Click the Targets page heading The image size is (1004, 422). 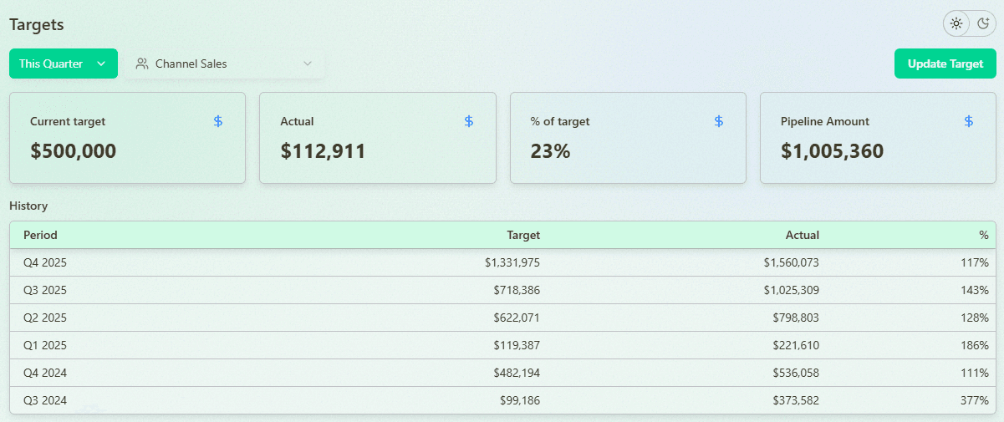pos(37,25)
